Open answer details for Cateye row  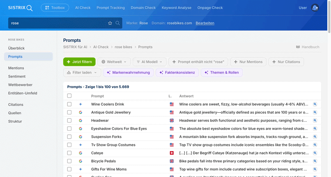(x=315, y=153)
